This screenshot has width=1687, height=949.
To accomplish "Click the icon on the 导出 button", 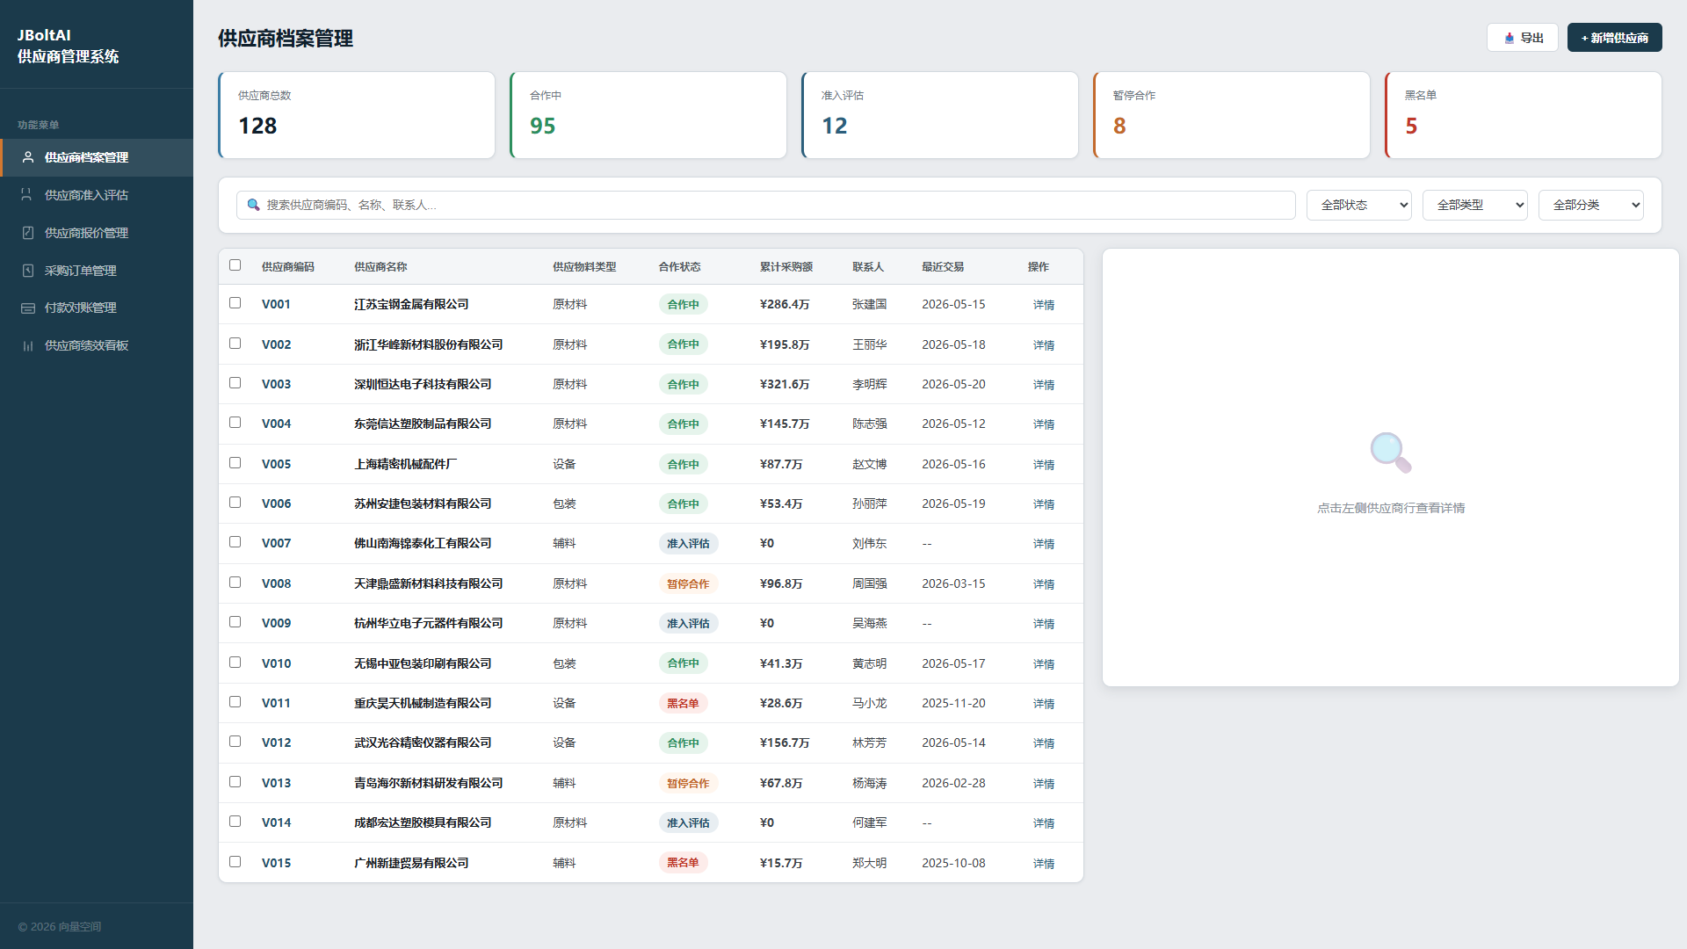I will (x=1510, y=38).
